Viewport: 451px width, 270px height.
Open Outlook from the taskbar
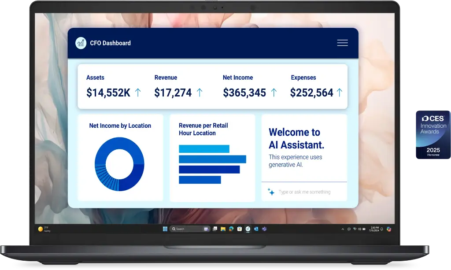tap(256, 229)
